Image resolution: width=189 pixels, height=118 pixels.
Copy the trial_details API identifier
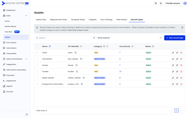pos(81,59)
